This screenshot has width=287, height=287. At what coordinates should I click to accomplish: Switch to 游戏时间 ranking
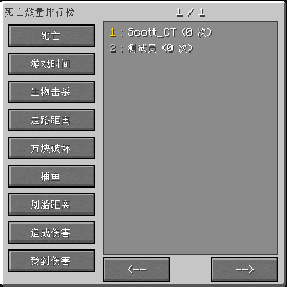tap(51, 64)
